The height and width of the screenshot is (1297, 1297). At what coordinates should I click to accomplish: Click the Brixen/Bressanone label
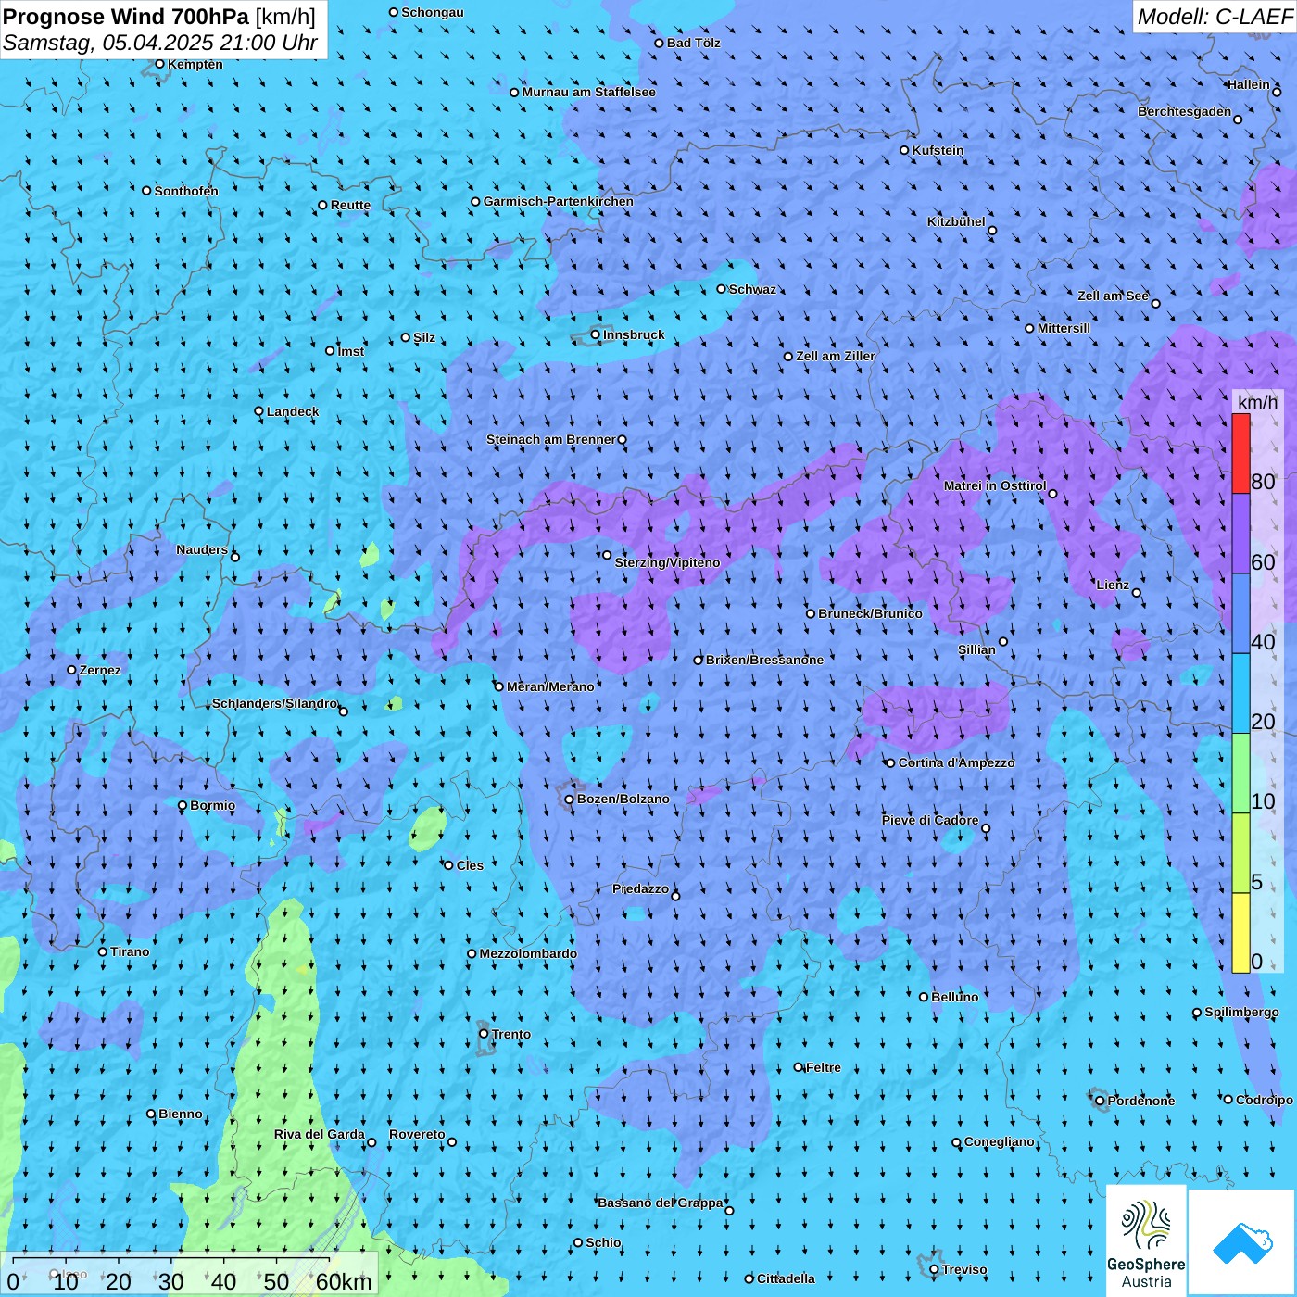point(764,660)
